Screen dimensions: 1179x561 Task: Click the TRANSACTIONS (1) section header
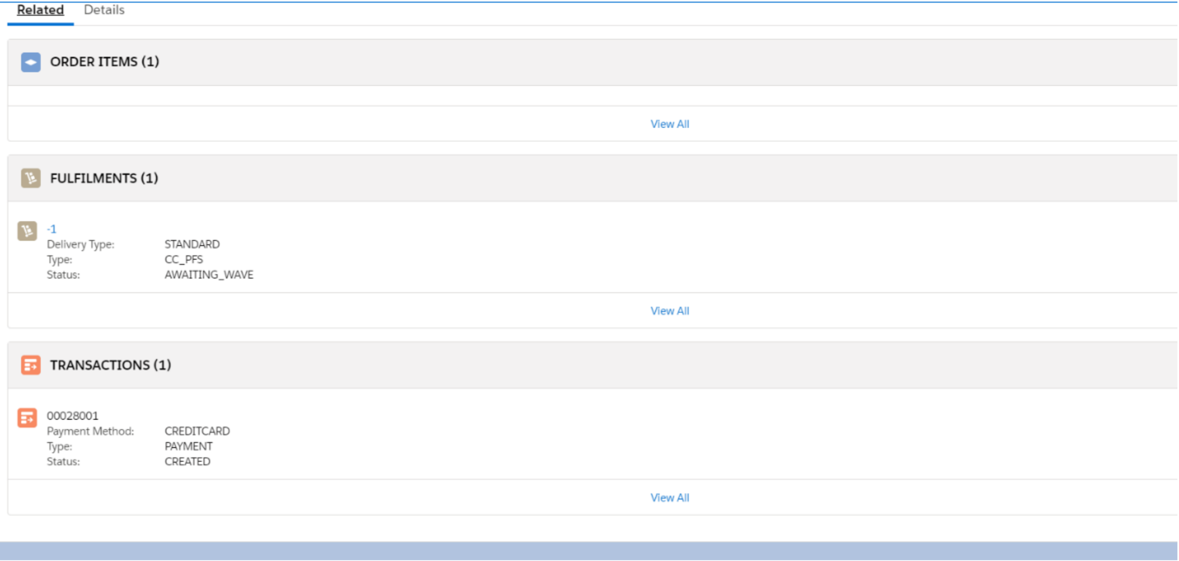111,365
